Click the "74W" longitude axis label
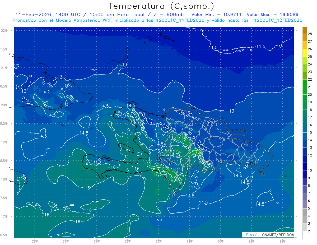This screenshot has height=245, width=317. coord(97,241)
